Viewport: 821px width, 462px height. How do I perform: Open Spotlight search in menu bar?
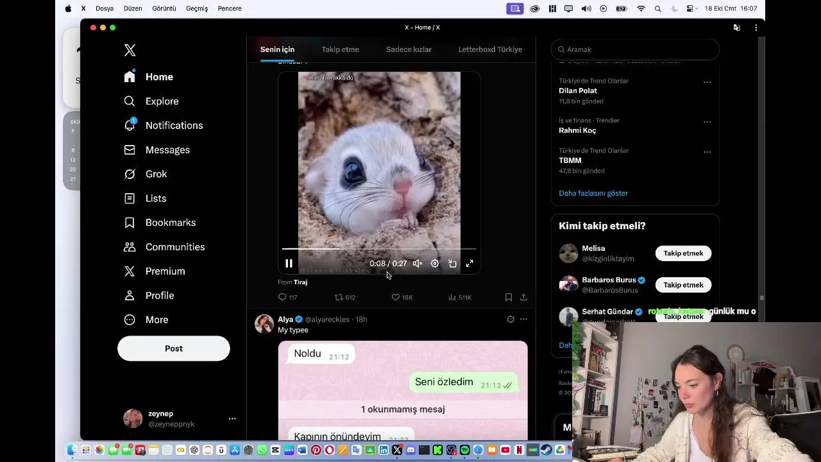click(657, 8)
